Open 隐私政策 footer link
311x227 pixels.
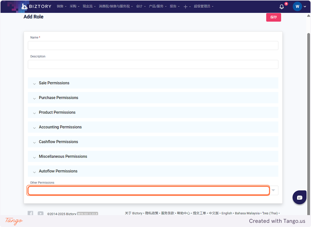point(152,213)
